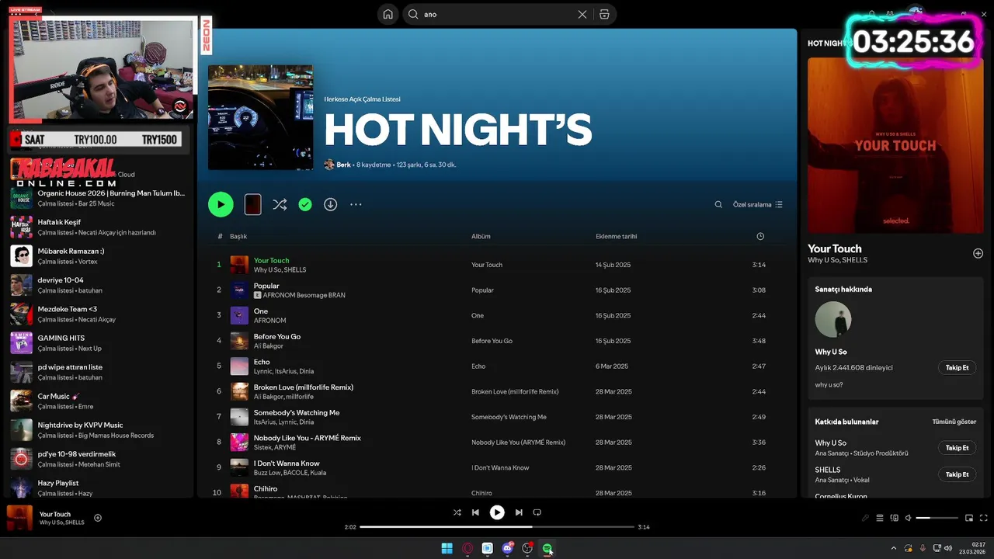Follow Why U So in 'Sanatçı hakkında' card
Viewport: 994px width, 559px height.
point(957,367)
